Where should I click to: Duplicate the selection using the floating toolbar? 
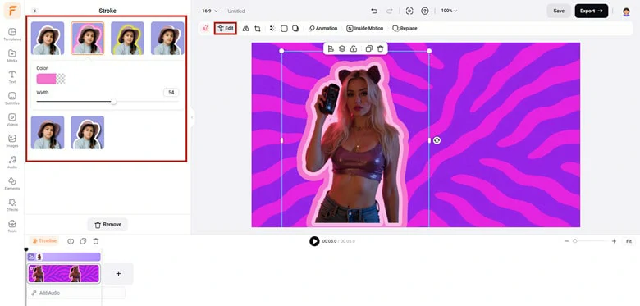pyautogui.click(x=368, y=48)
